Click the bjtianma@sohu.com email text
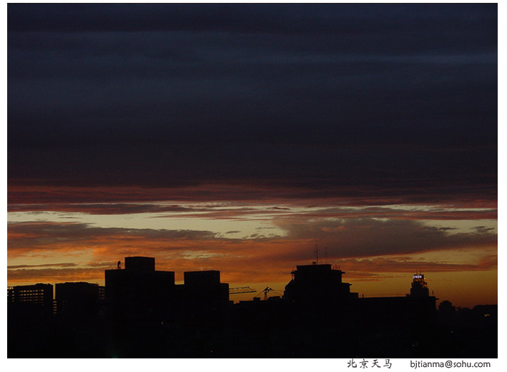The height and width of the screenshot is (372, 507). tap(450, 364)
